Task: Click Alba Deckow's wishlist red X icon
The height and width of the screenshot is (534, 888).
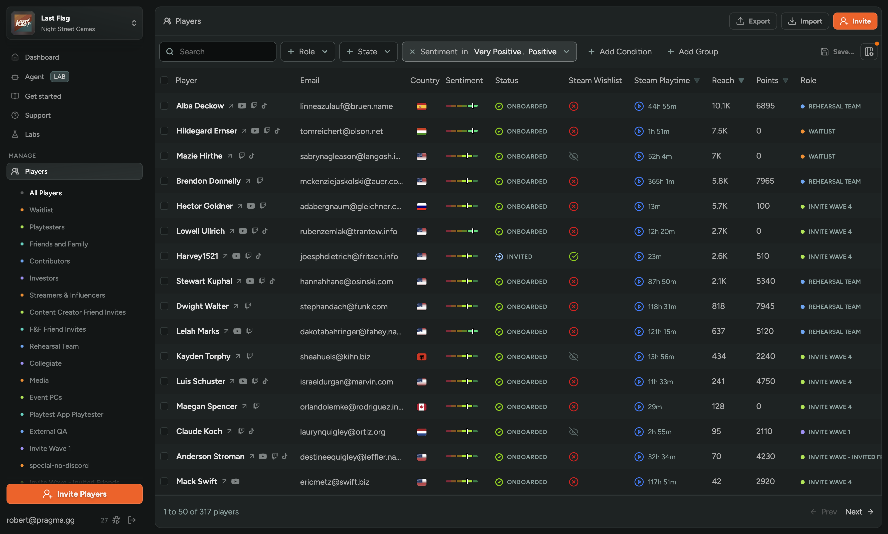Action: point(574,106)
